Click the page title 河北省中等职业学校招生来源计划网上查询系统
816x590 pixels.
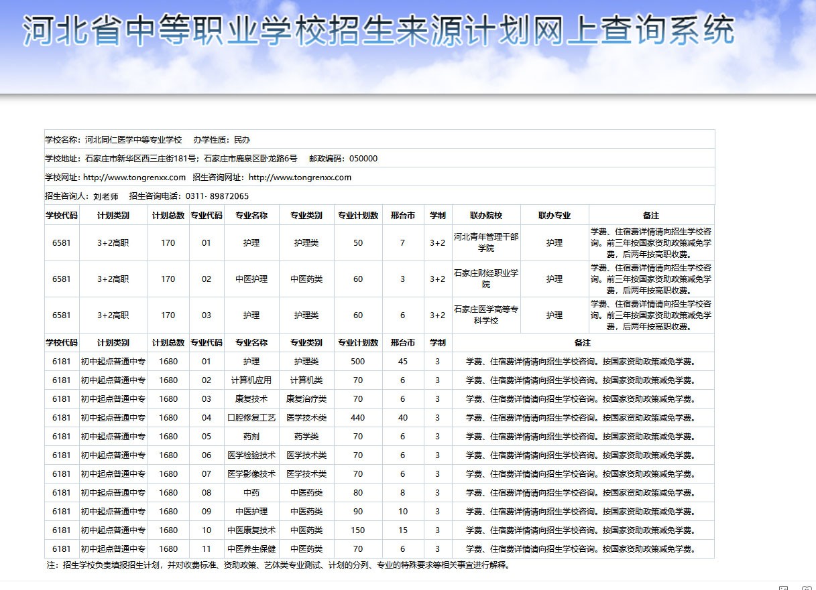(380, 30)
